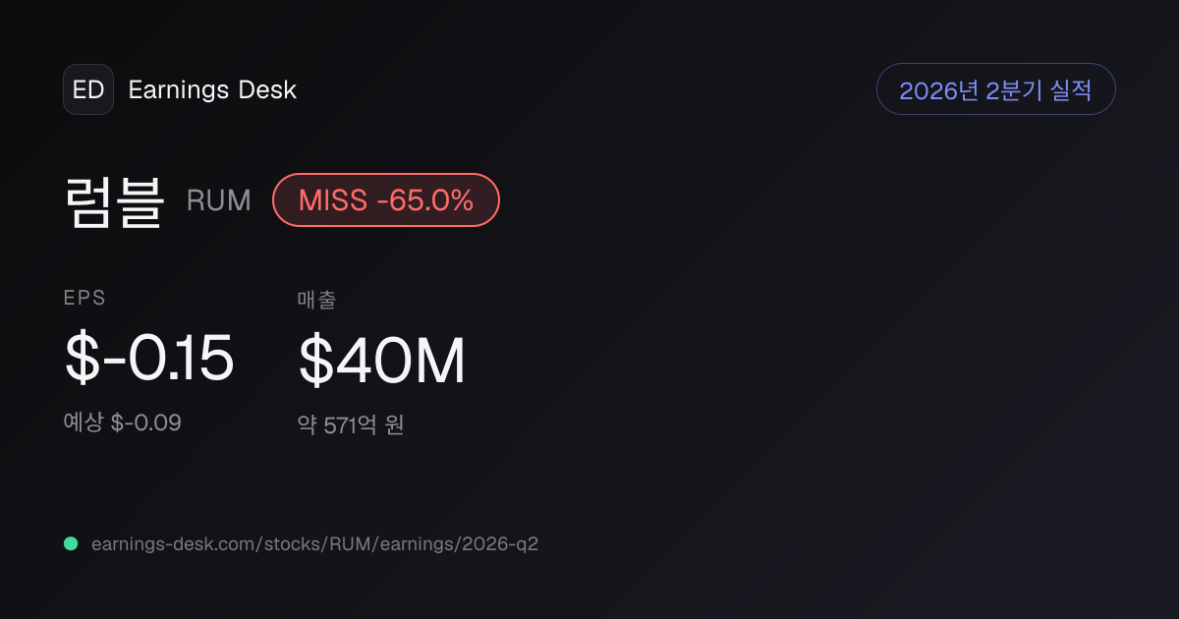
Task: Click the green status dot icon
Action: coord(71,543)
